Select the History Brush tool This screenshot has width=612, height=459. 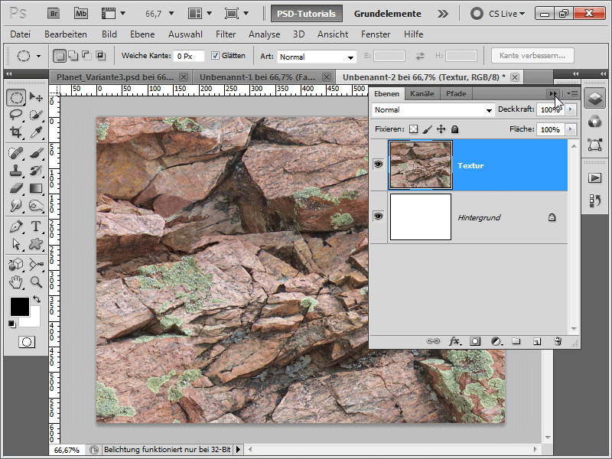[36, 170]
